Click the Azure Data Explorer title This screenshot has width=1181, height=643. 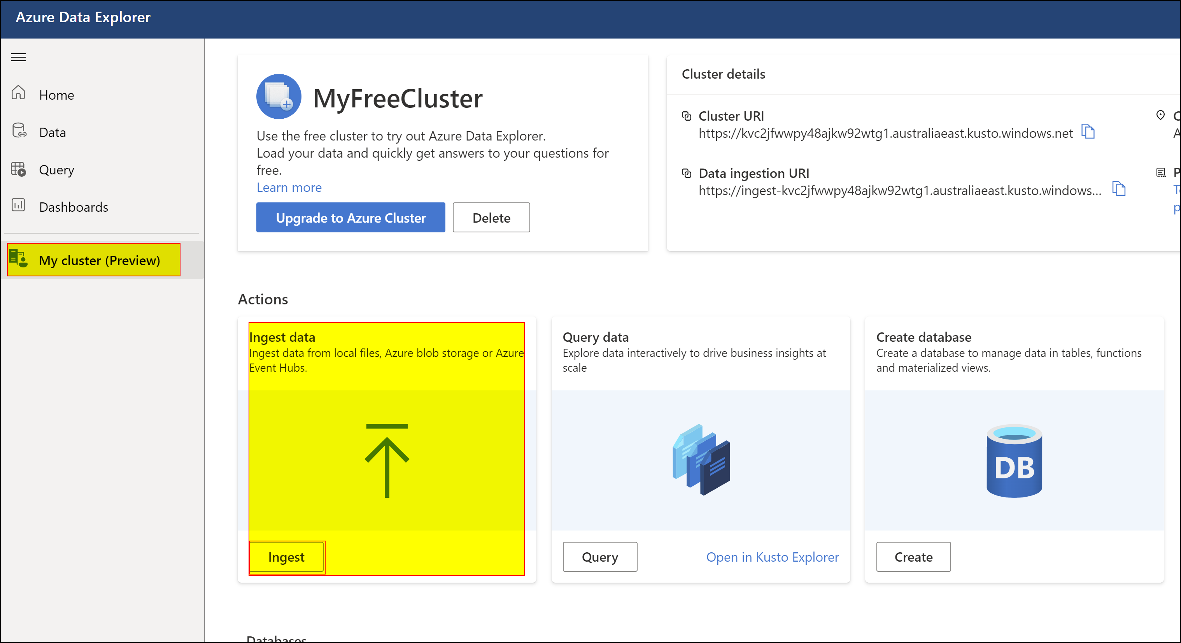point(83,18)
